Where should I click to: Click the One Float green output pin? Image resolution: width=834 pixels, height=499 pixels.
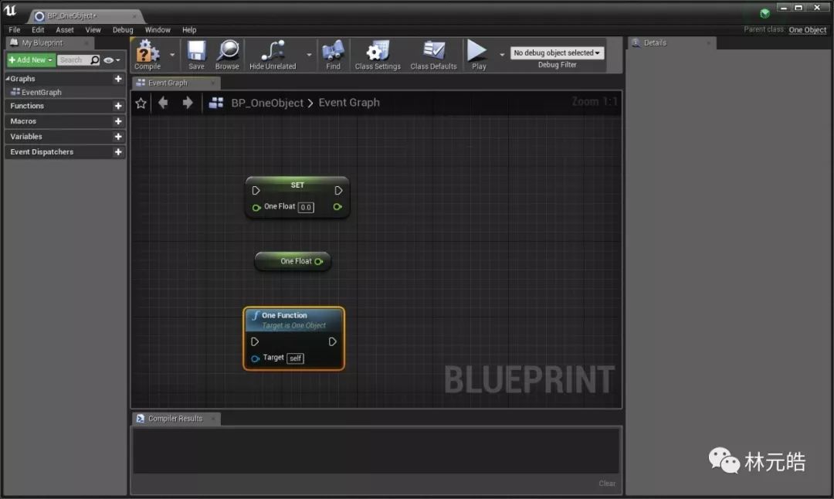pyautogui.click(x=318, y=262)
